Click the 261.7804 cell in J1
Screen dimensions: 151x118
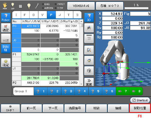point(31,78)
